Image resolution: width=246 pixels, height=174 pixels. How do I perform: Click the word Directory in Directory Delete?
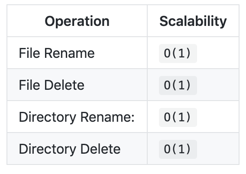48,149
